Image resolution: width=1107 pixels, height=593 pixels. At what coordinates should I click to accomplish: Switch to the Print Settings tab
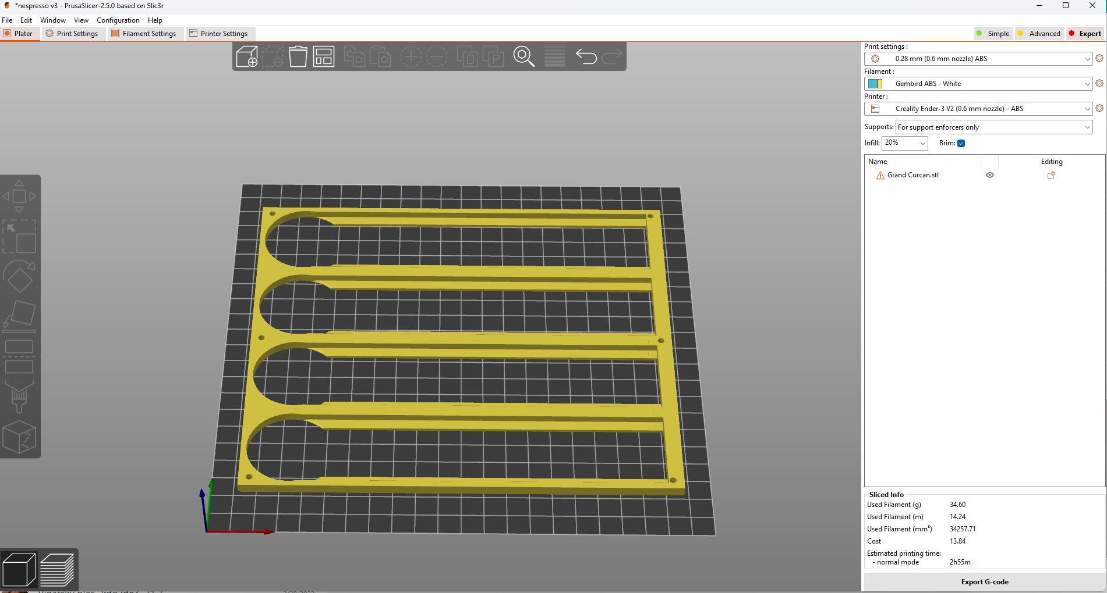pyautogui.click(x=72, y=34)
